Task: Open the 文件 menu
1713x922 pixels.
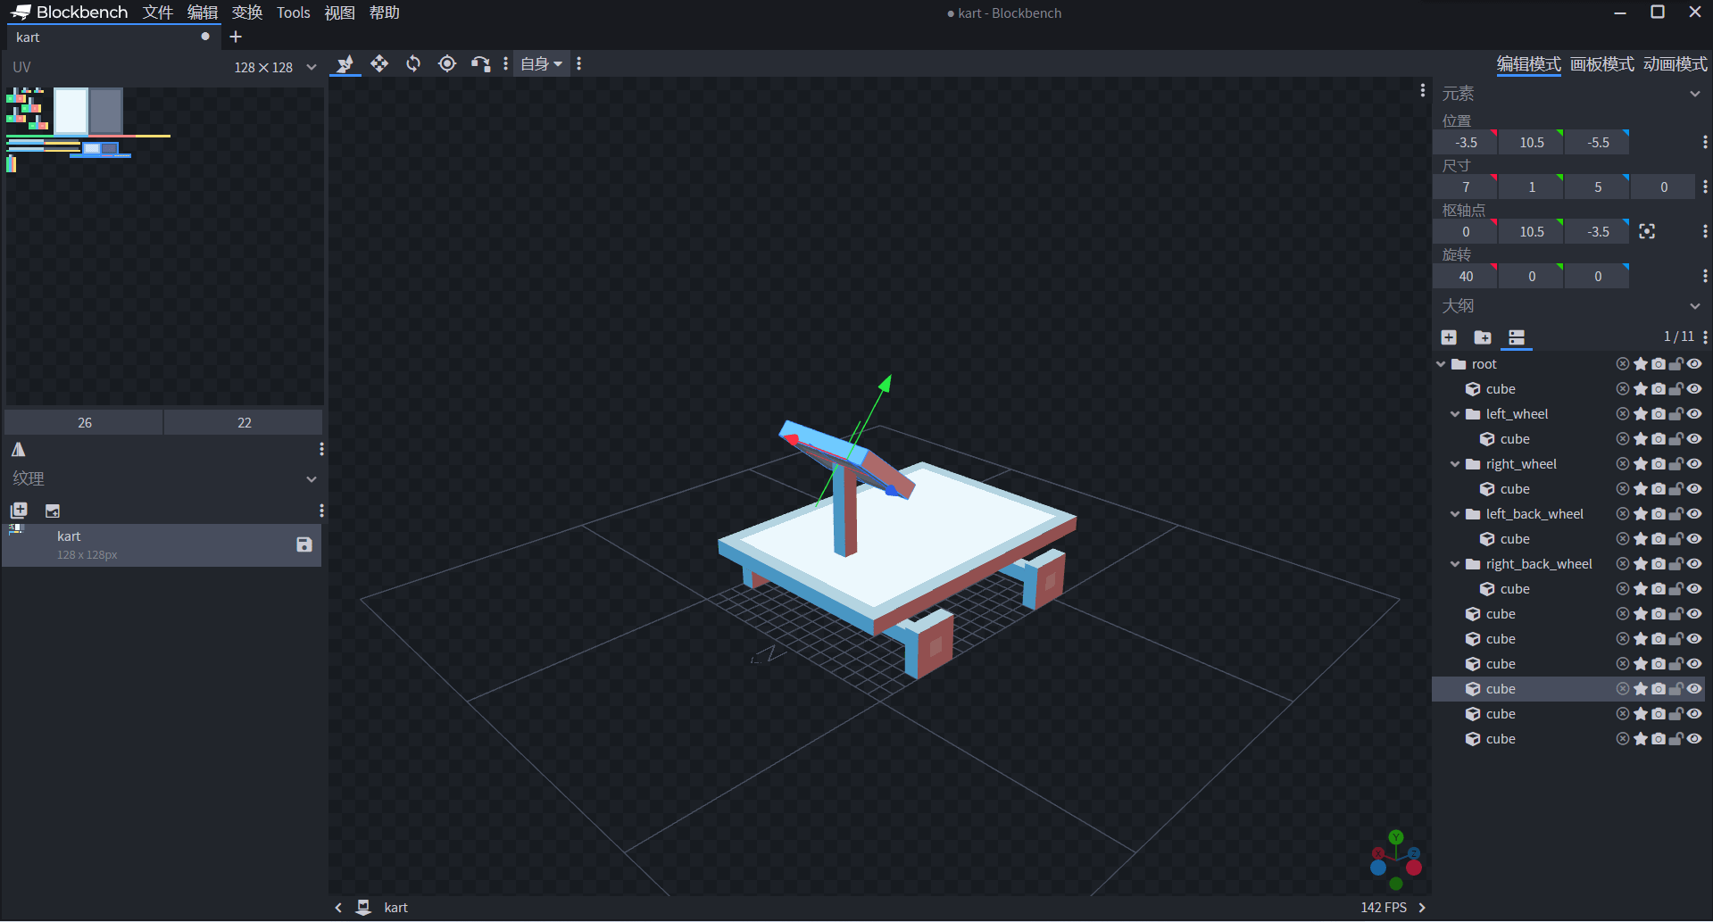Action: (x=158, y=12)
